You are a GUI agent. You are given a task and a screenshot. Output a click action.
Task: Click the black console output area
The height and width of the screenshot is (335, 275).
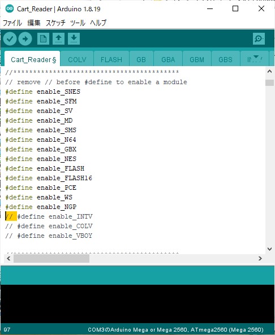[137, 304]
